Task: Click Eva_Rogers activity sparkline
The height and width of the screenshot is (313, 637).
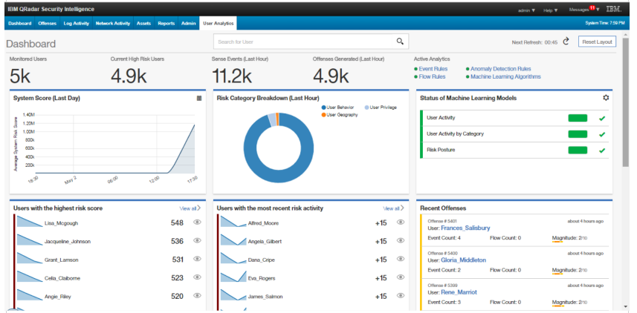Action: 233,277
